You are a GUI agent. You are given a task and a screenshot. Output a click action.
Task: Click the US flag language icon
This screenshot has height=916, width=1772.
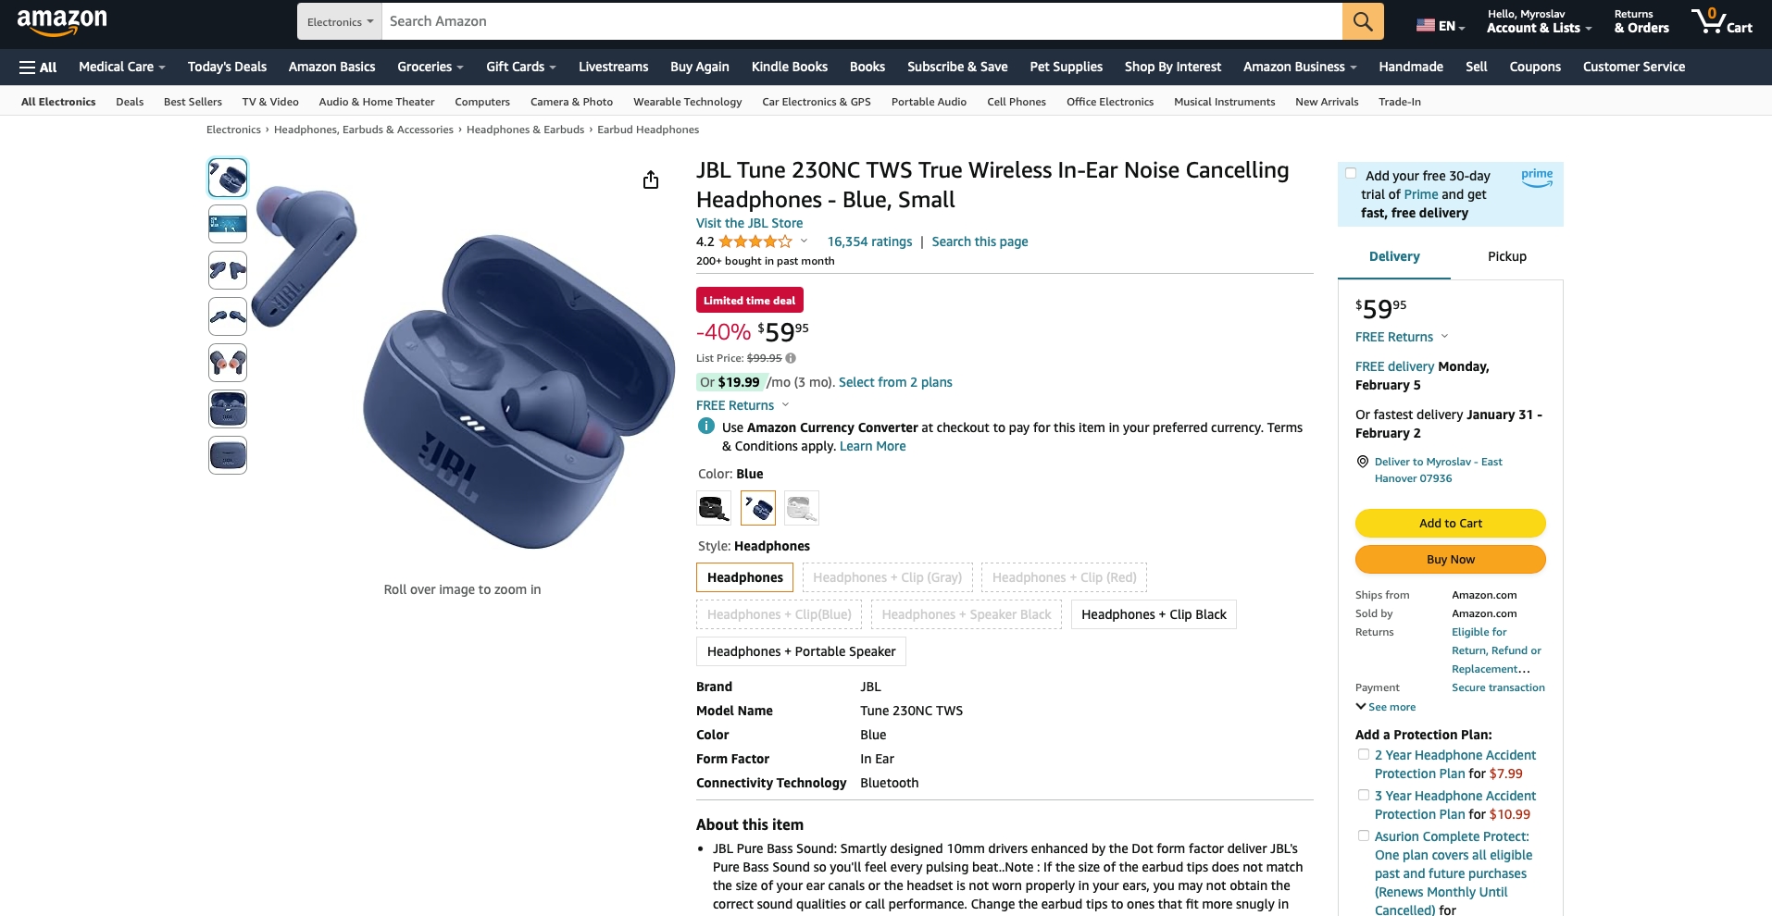pos(1425,26)
